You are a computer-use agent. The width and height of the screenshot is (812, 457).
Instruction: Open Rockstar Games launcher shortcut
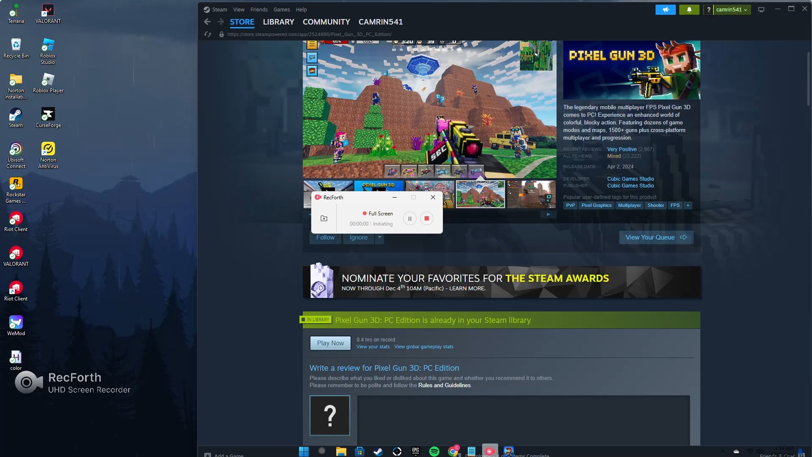[x=16, y=190]
